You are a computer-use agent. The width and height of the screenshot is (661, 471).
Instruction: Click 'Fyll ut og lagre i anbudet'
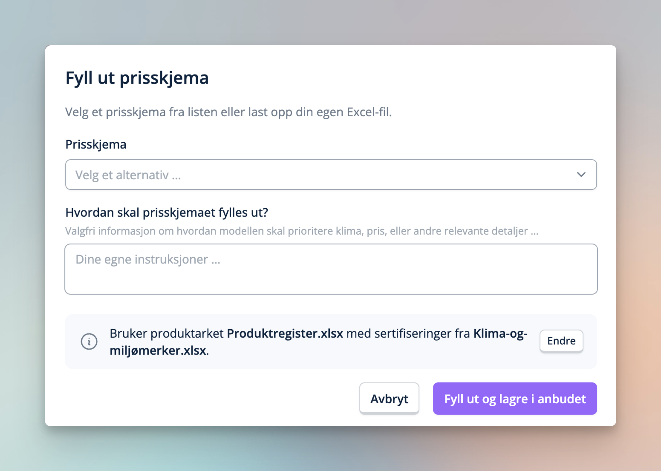point(515,399)
